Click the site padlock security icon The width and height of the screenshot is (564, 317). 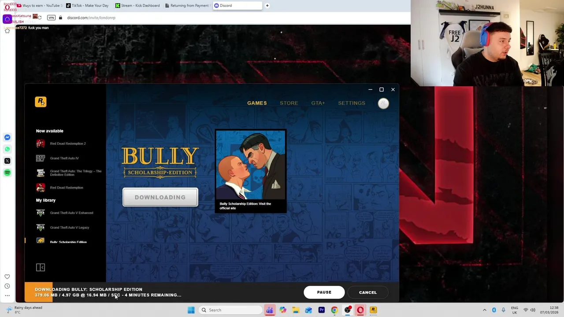click(61, 18)
